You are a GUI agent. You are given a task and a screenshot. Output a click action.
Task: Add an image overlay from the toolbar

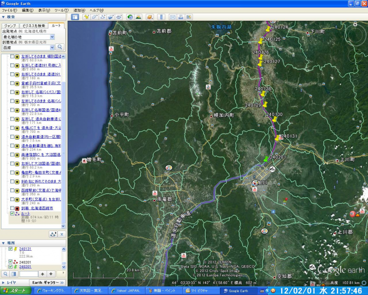110,17
